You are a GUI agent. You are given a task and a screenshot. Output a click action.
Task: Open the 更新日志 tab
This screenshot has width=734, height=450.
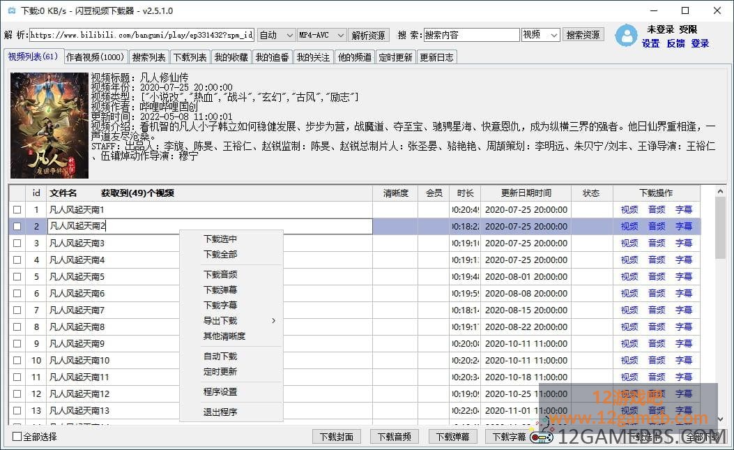436,57
